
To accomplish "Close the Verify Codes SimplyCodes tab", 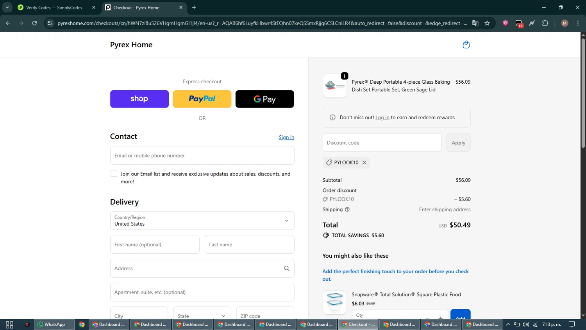I will [94, 7].
